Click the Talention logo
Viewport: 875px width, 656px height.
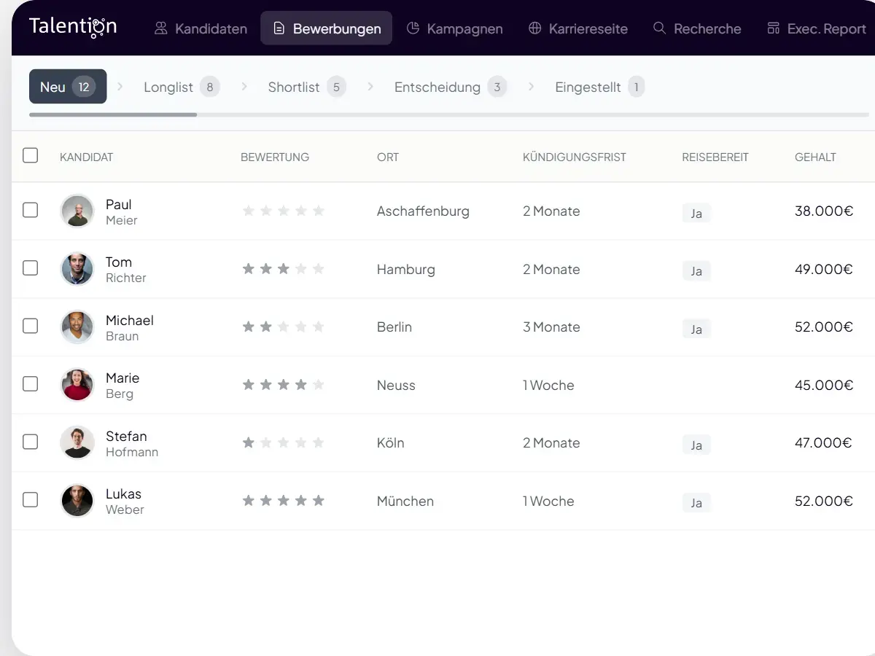click(x=72, y=26)
